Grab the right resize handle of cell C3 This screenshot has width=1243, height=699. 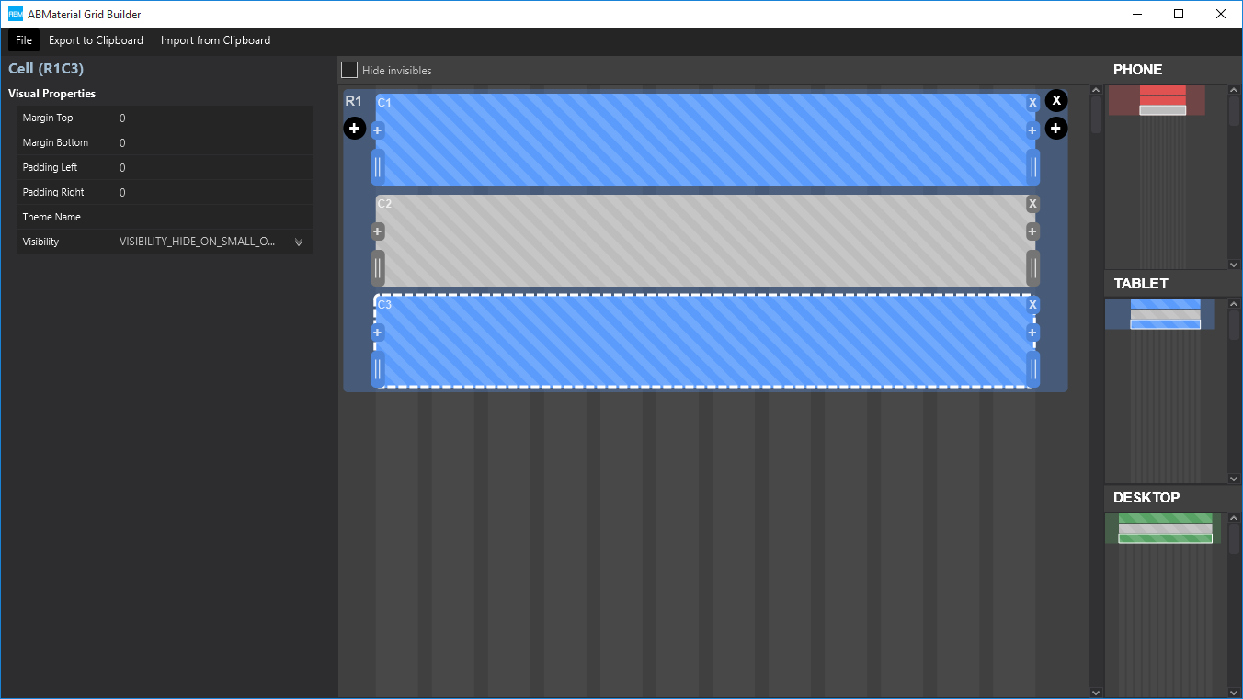[1033, 369]
